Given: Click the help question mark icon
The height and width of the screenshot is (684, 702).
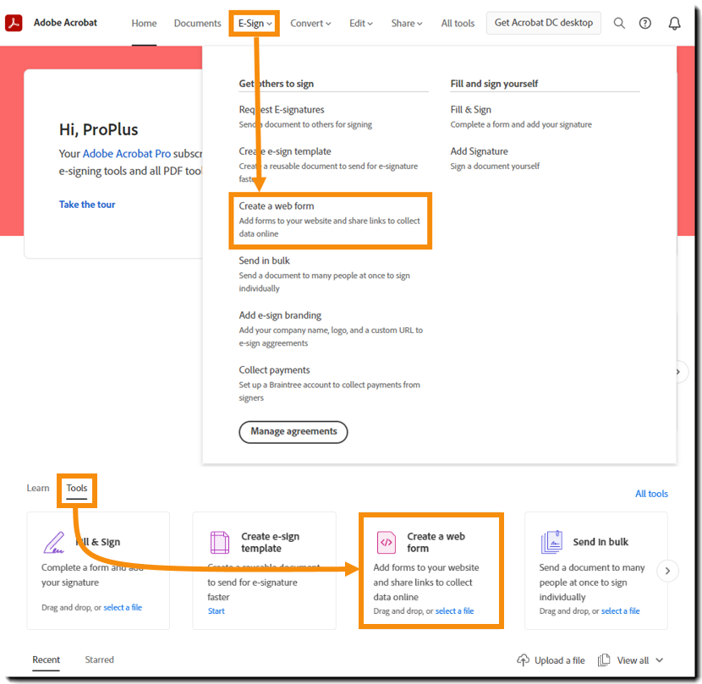Looking at the screenshot, I should click(x=645, y=23).
